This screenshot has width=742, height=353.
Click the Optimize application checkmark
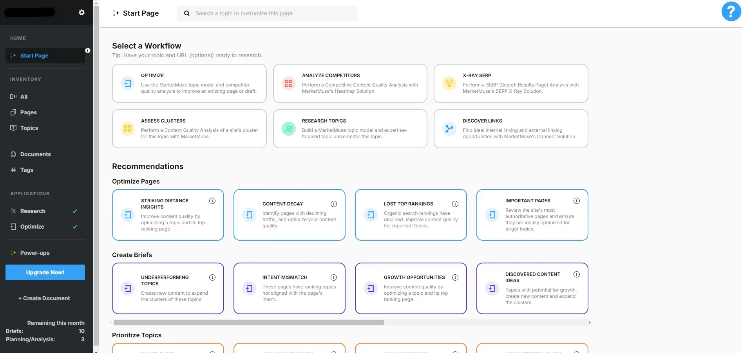pyautogui.click(x=75, y=227)
